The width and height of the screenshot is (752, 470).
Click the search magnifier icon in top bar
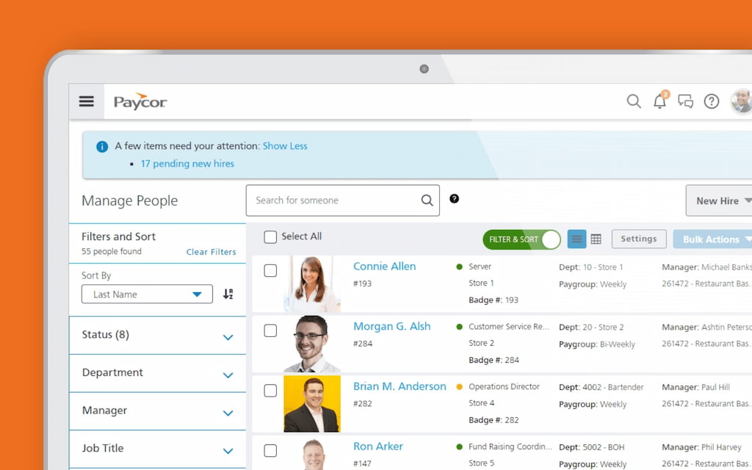pyautogui.click(x=633, y=101)
